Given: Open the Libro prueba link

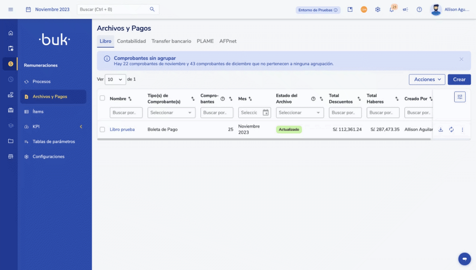Looking at the screenshot, I should [x=122, y=130].
